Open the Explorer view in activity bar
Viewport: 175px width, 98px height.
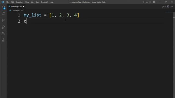pos(3,7)
